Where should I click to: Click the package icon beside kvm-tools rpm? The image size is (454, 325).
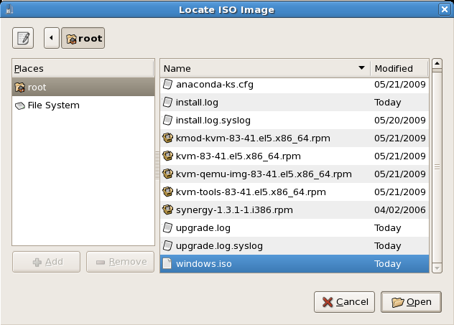167,192
